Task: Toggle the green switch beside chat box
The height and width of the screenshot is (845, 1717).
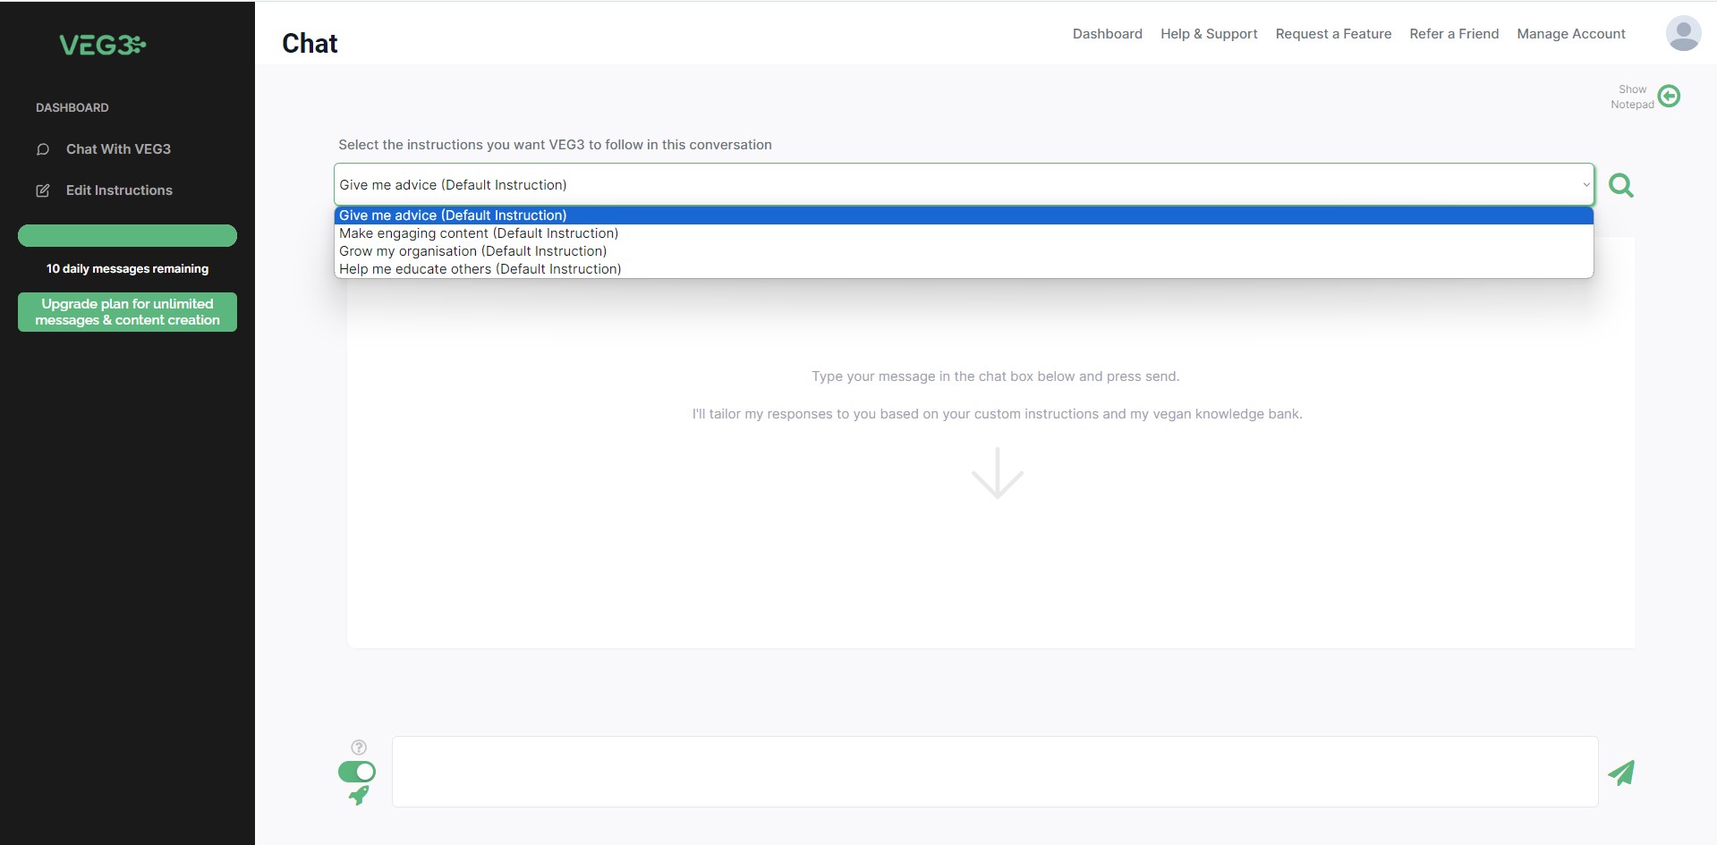Action: pos(357,772)
